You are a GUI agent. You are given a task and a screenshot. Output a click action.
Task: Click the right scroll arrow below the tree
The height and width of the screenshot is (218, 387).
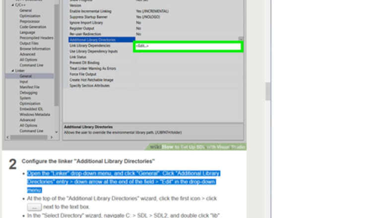(x=51, y=137)
